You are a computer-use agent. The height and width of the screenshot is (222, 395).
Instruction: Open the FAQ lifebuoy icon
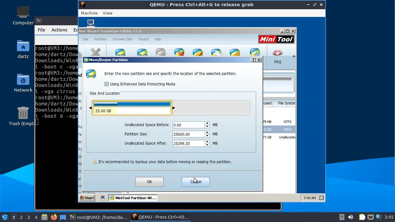click(x=277, y=53)
